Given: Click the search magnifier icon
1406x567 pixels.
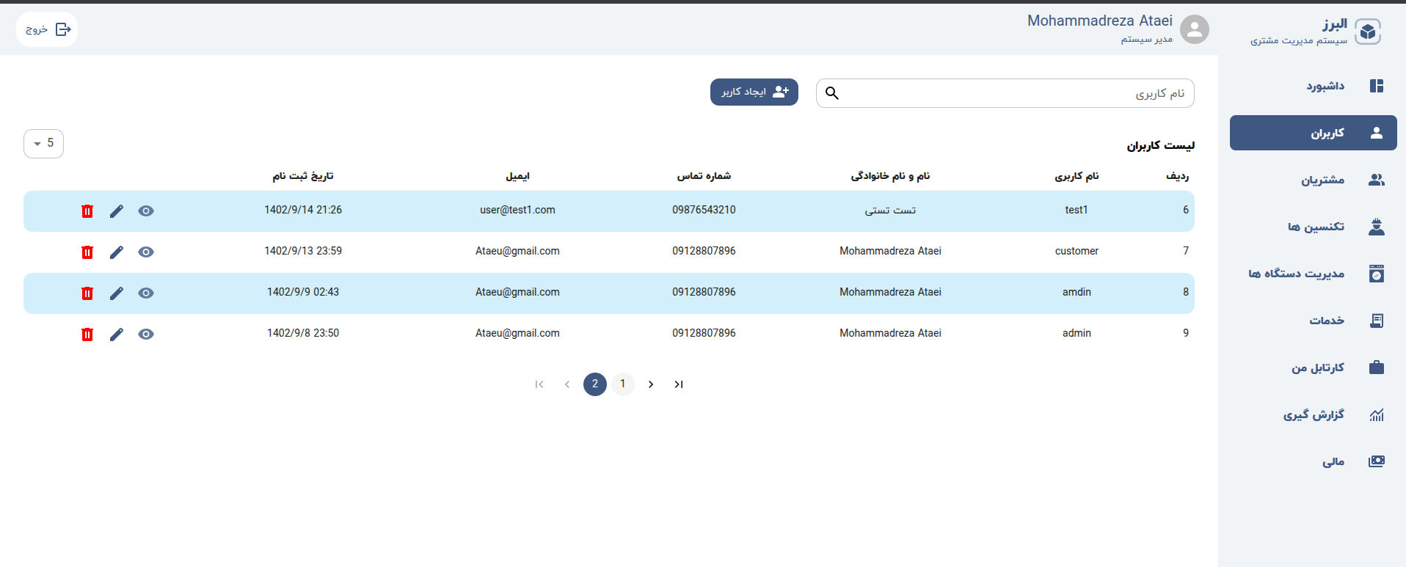Looking at the screenshot, I should (x=831, y=93).
